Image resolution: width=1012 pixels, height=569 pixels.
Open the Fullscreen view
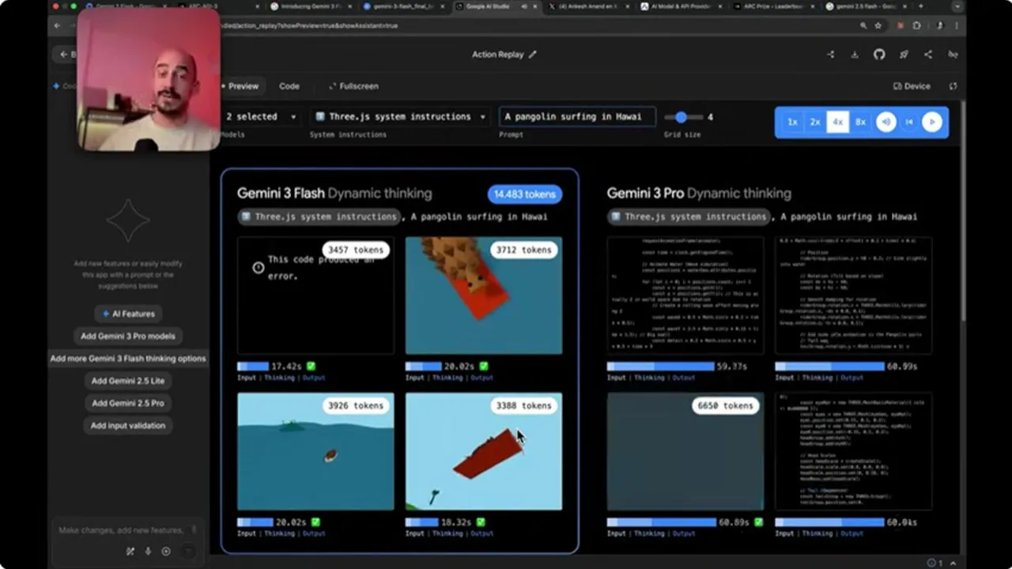[353, 86]
